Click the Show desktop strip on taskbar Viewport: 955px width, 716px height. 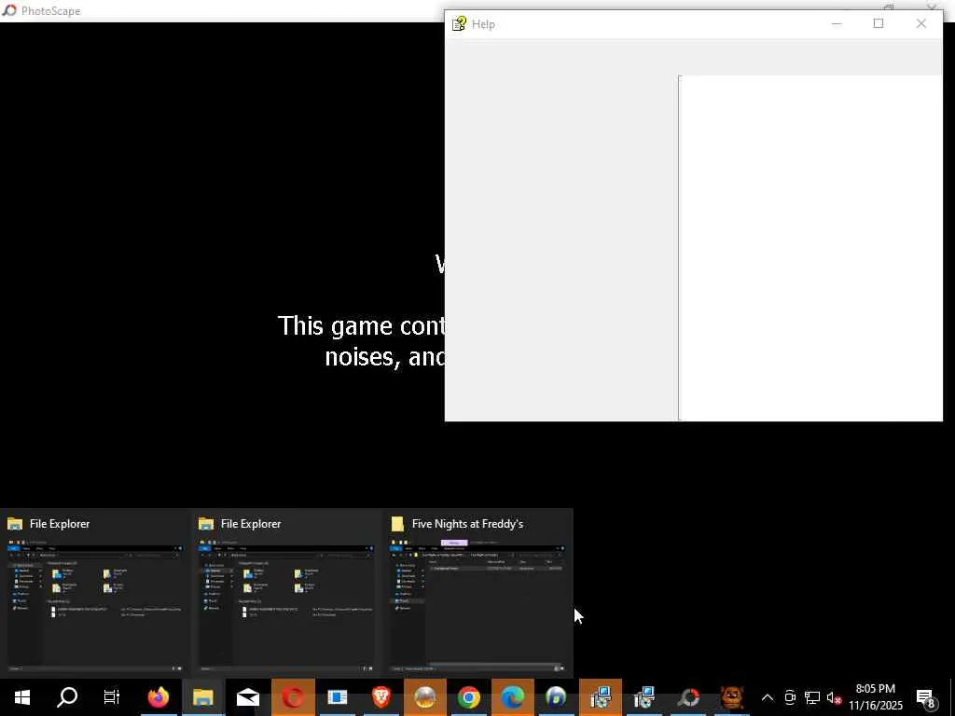pos(952,697)
